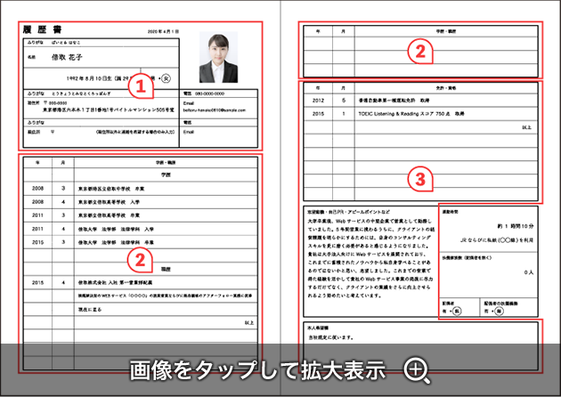Click the phone number 080-0000-0000 field
Screen dimensions: 561x397
pyautogui.click(x=218, y=93)
